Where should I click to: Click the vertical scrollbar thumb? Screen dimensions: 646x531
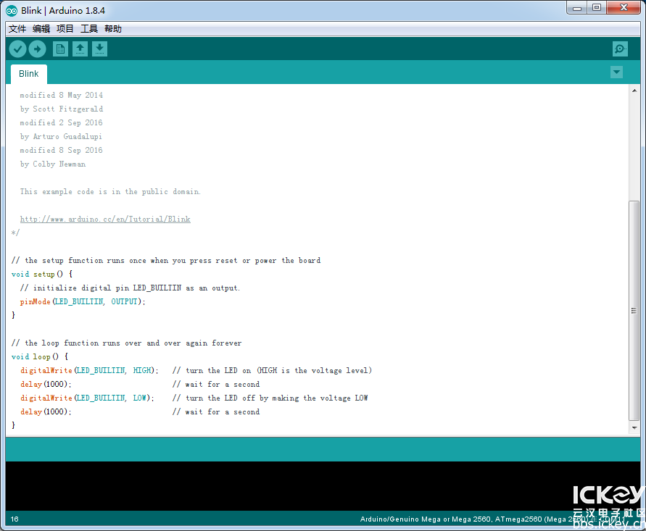coord(634,311)
